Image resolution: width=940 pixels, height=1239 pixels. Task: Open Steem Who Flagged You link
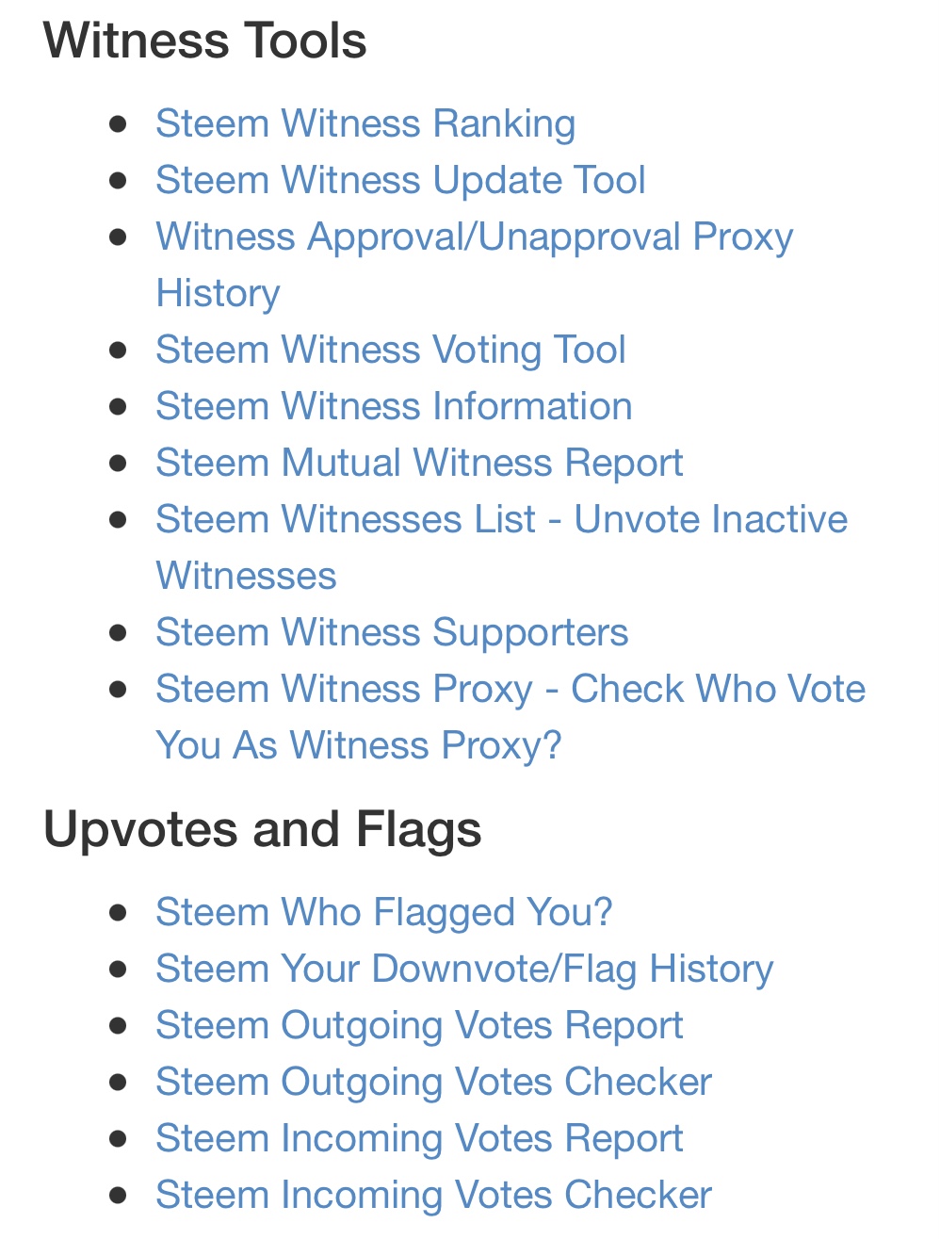tap(384, 912)
